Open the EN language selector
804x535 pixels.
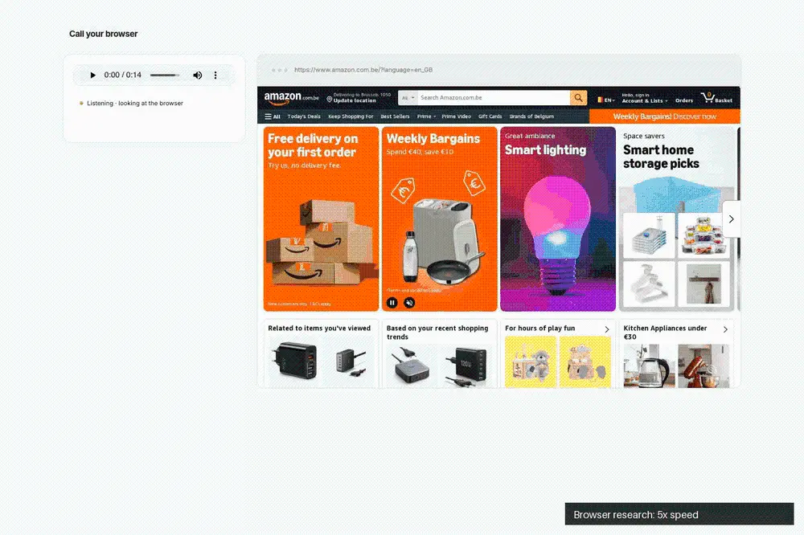(x=606, y=100)
